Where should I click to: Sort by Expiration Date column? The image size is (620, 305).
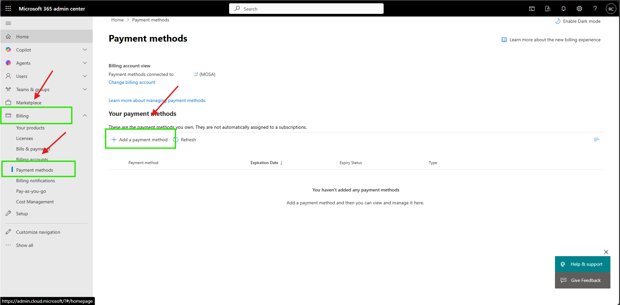click(266, 163)
